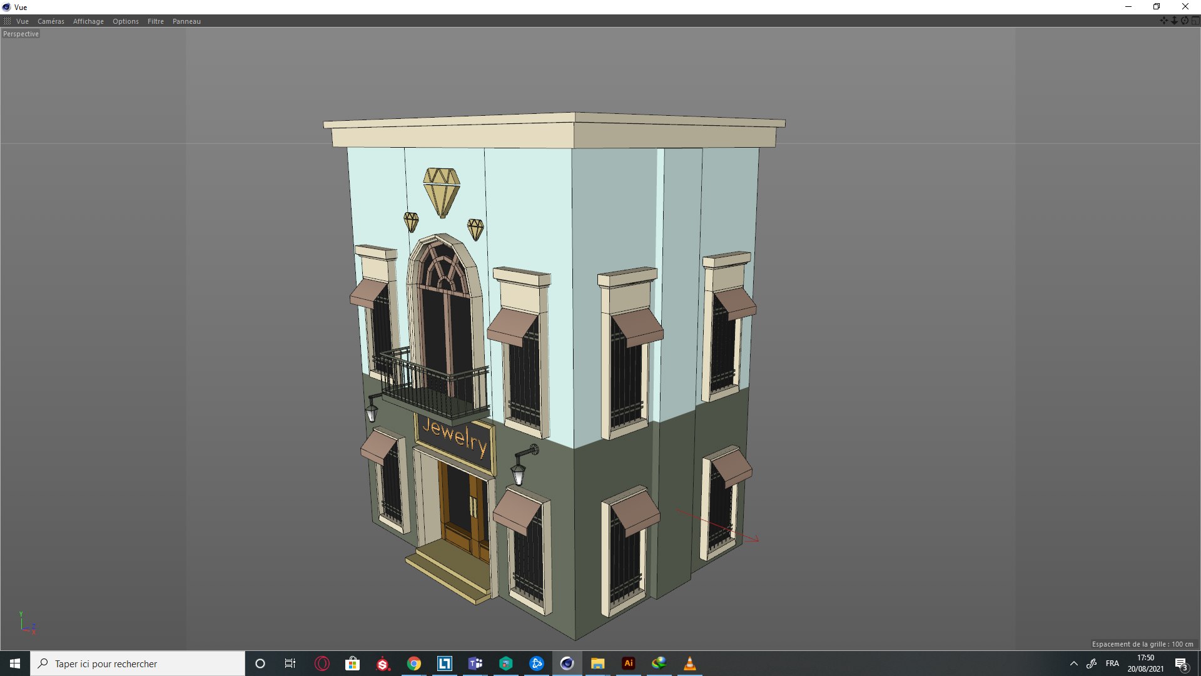This screenshot has width=1201, height=676.
Task: Change the FRA keyboard language
Action: click(1112, 663)
